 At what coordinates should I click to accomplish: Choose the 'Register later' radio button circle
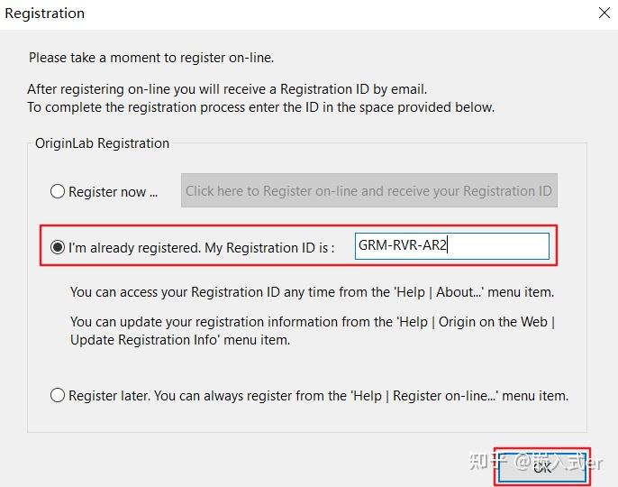point(58,395)
